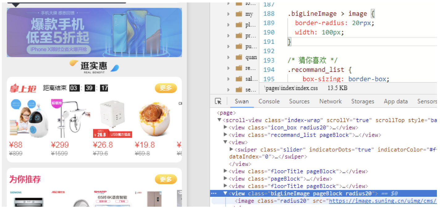Screen dimensions: 440x211
Task: Tap the robot toy product at ¥88
Action: pos(29,119)
